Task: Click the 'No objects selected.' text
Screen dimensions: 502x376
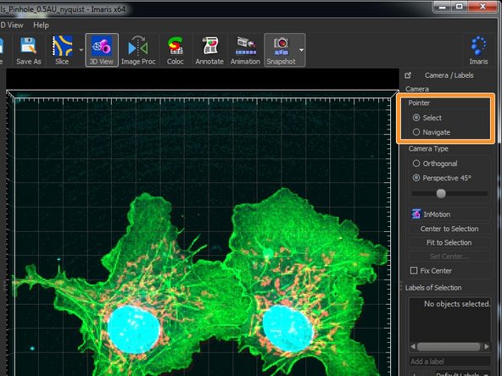Action: [457, 304]
